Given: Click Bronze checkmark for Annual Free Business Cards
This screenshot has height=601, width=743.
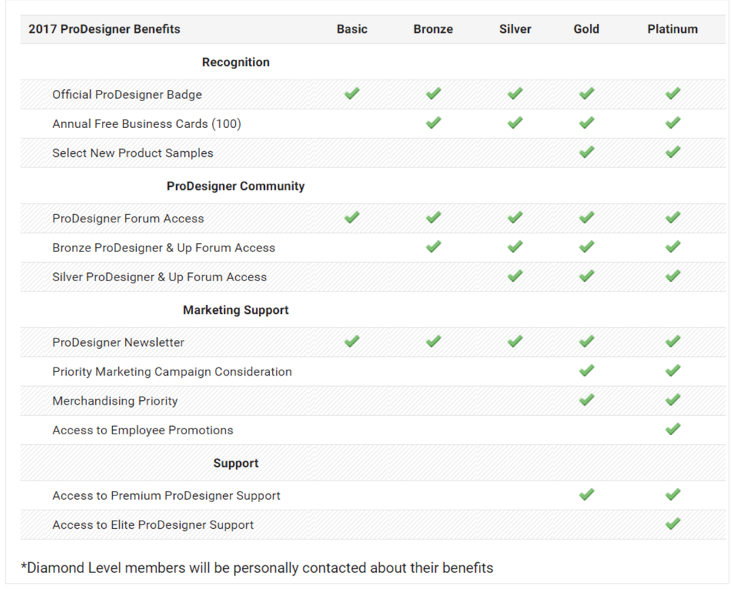Looking at the screenshot, I should [433, 123].
